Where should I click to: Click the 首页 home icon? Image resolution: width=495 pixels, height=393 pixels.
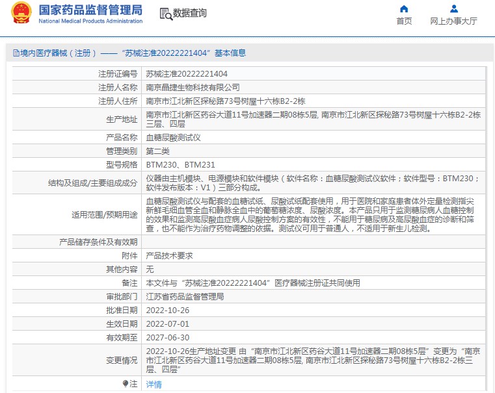(404, 9)
